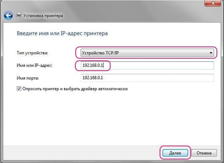Image resolution: width=224 pixels, height=163 pixels.
Task: Click the 'Установка принтера' title text
Action: click(x=43, y=16)
